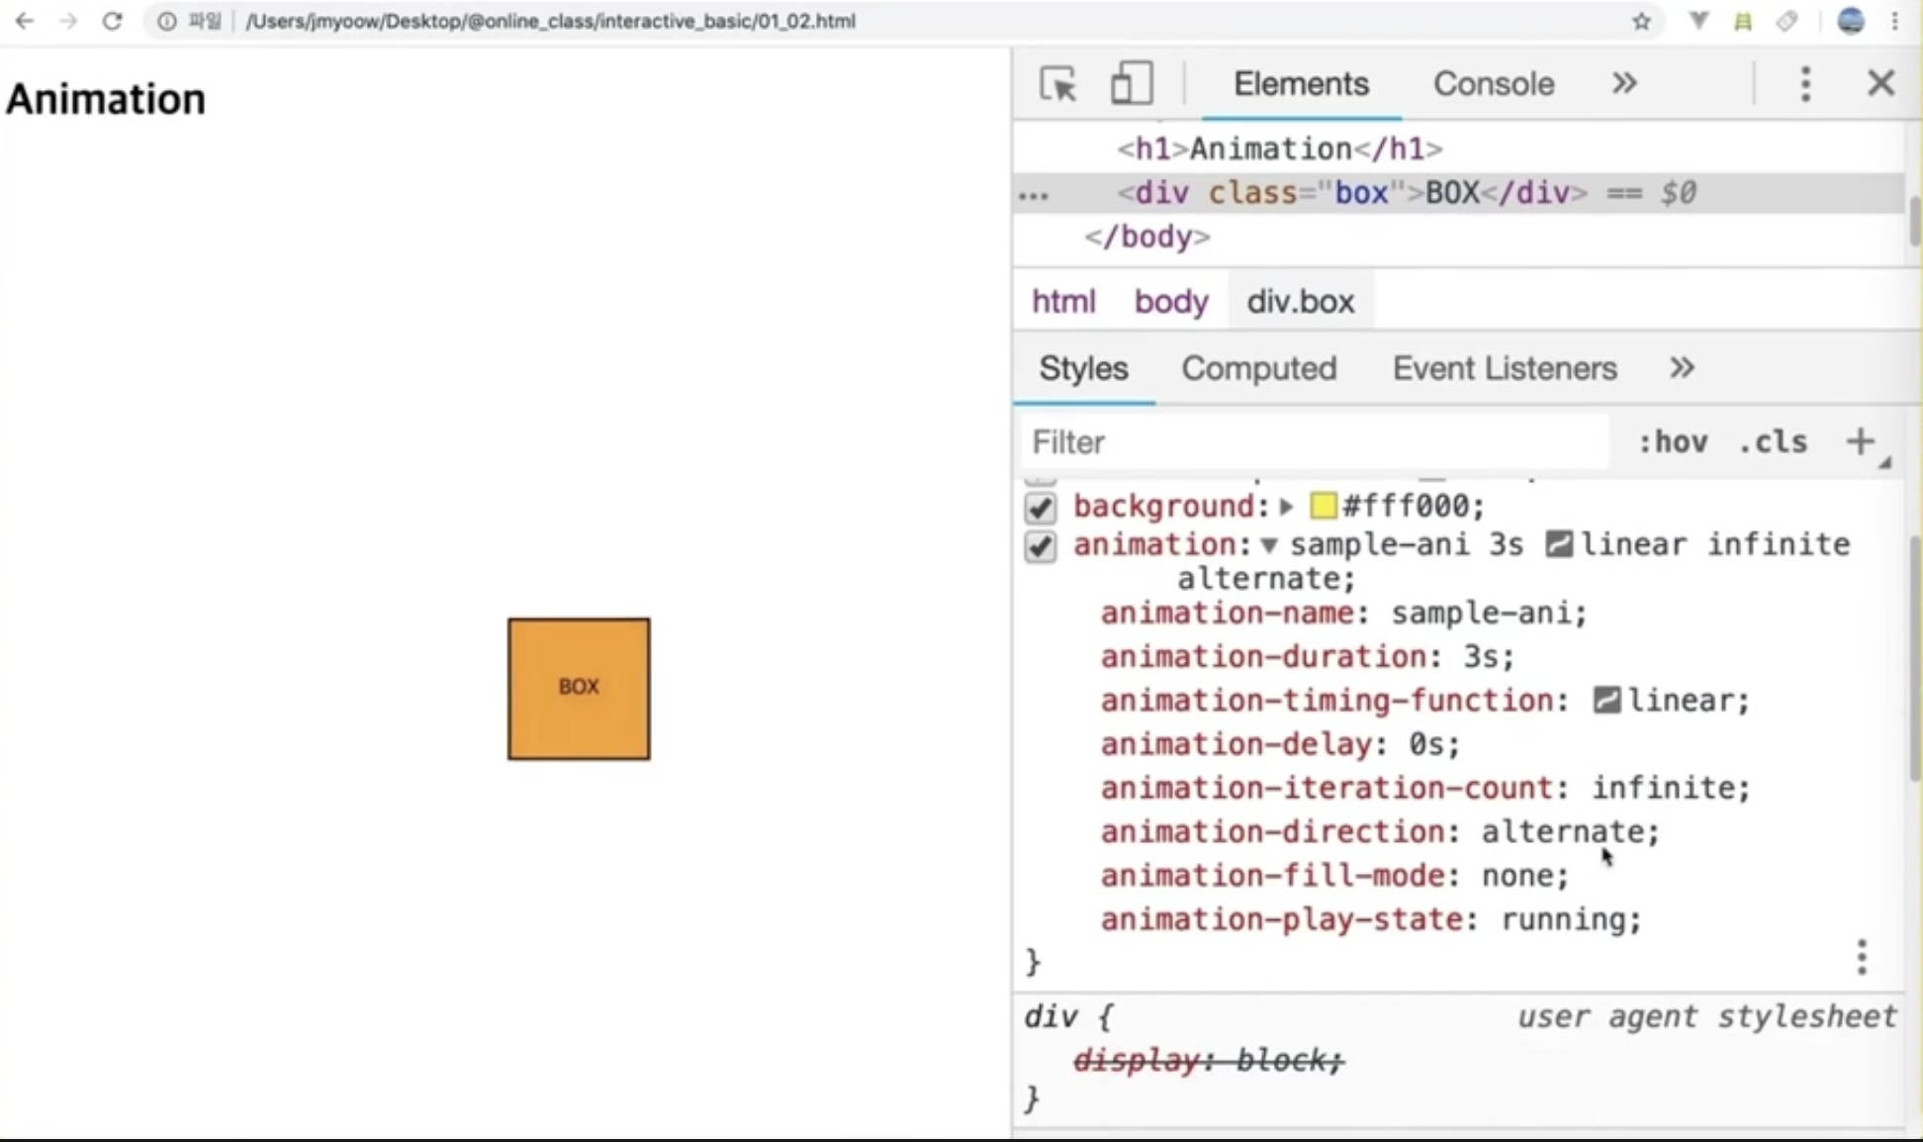This screenshot has height=1142, width=1923.
Task: Open the three-dot menu beside the style rule
Action: (x=1862, y=957)
